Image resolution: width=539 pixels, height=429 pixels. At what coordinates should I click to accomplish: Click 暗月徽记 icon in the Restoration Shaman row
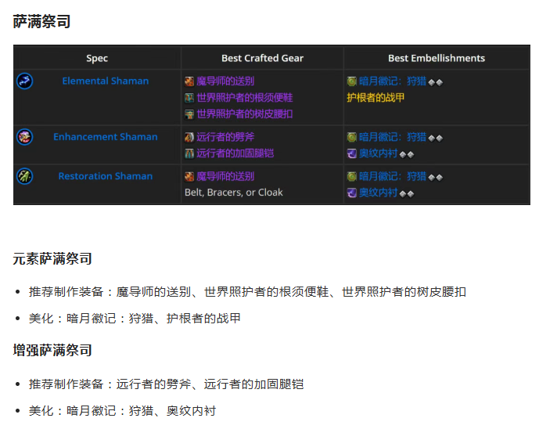[x=352, y=176]
